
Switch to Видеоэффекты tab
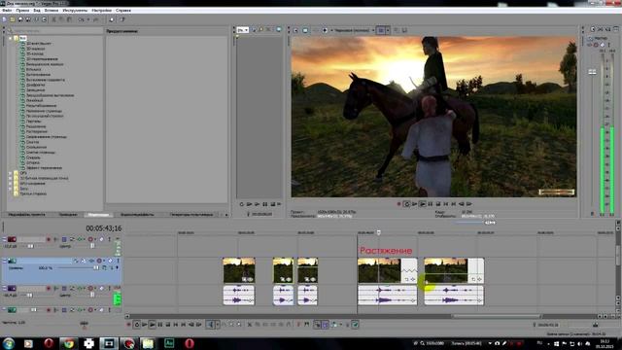[137, 214]
